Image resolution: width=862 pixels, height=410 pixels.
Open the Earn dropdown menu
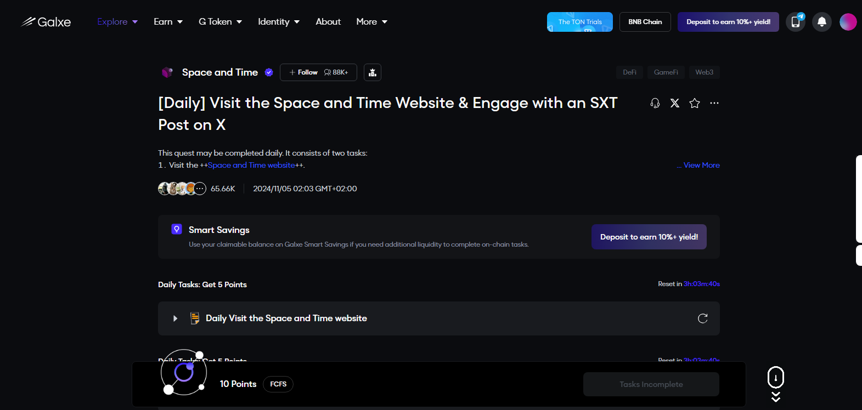point(168,22)
